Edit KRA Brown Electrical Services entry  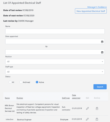[87, 108]
